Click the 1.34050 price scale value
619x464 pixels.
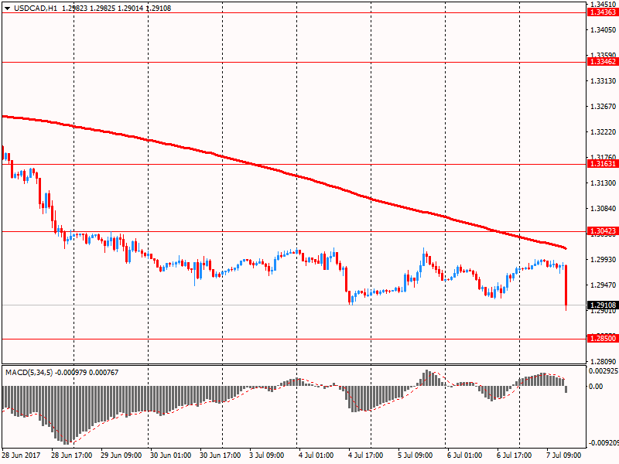tap(604, 30)
